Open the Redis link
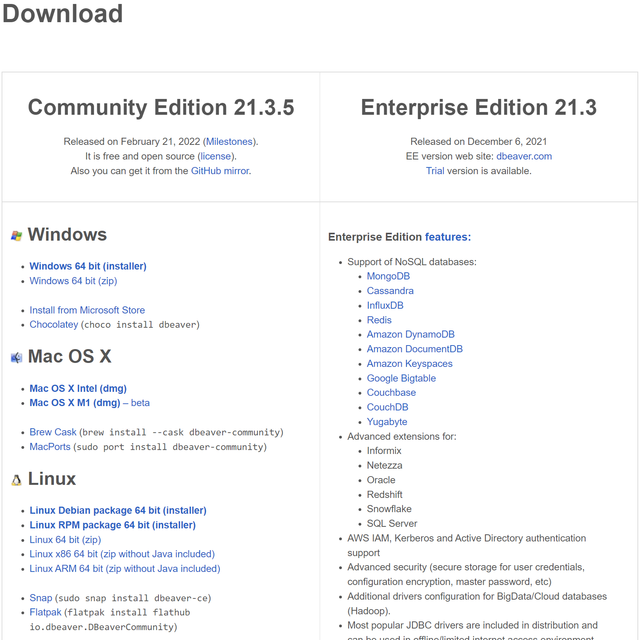 click(x=379, y=320)
